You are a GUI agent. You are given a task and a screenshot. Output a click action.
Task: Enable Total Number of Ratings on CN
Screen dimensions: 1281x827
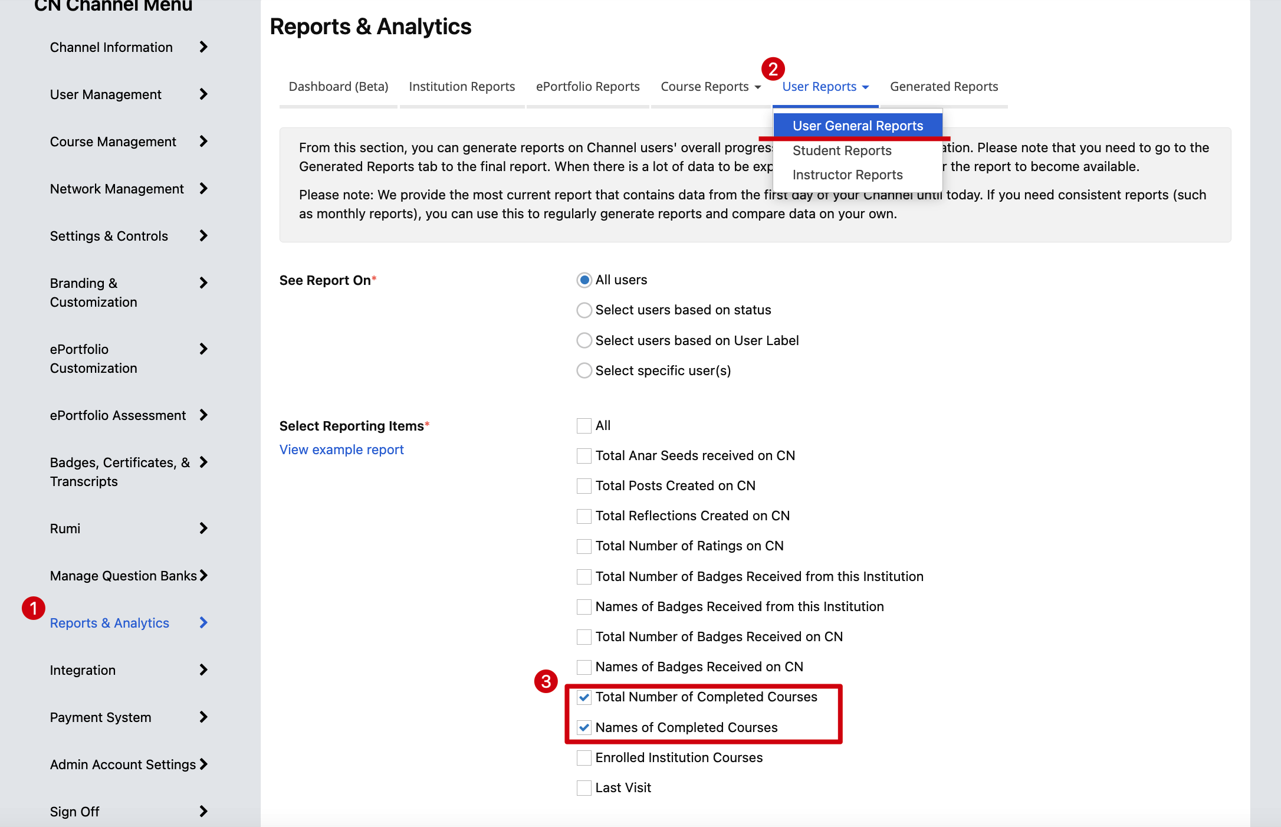tap(584, 546)
